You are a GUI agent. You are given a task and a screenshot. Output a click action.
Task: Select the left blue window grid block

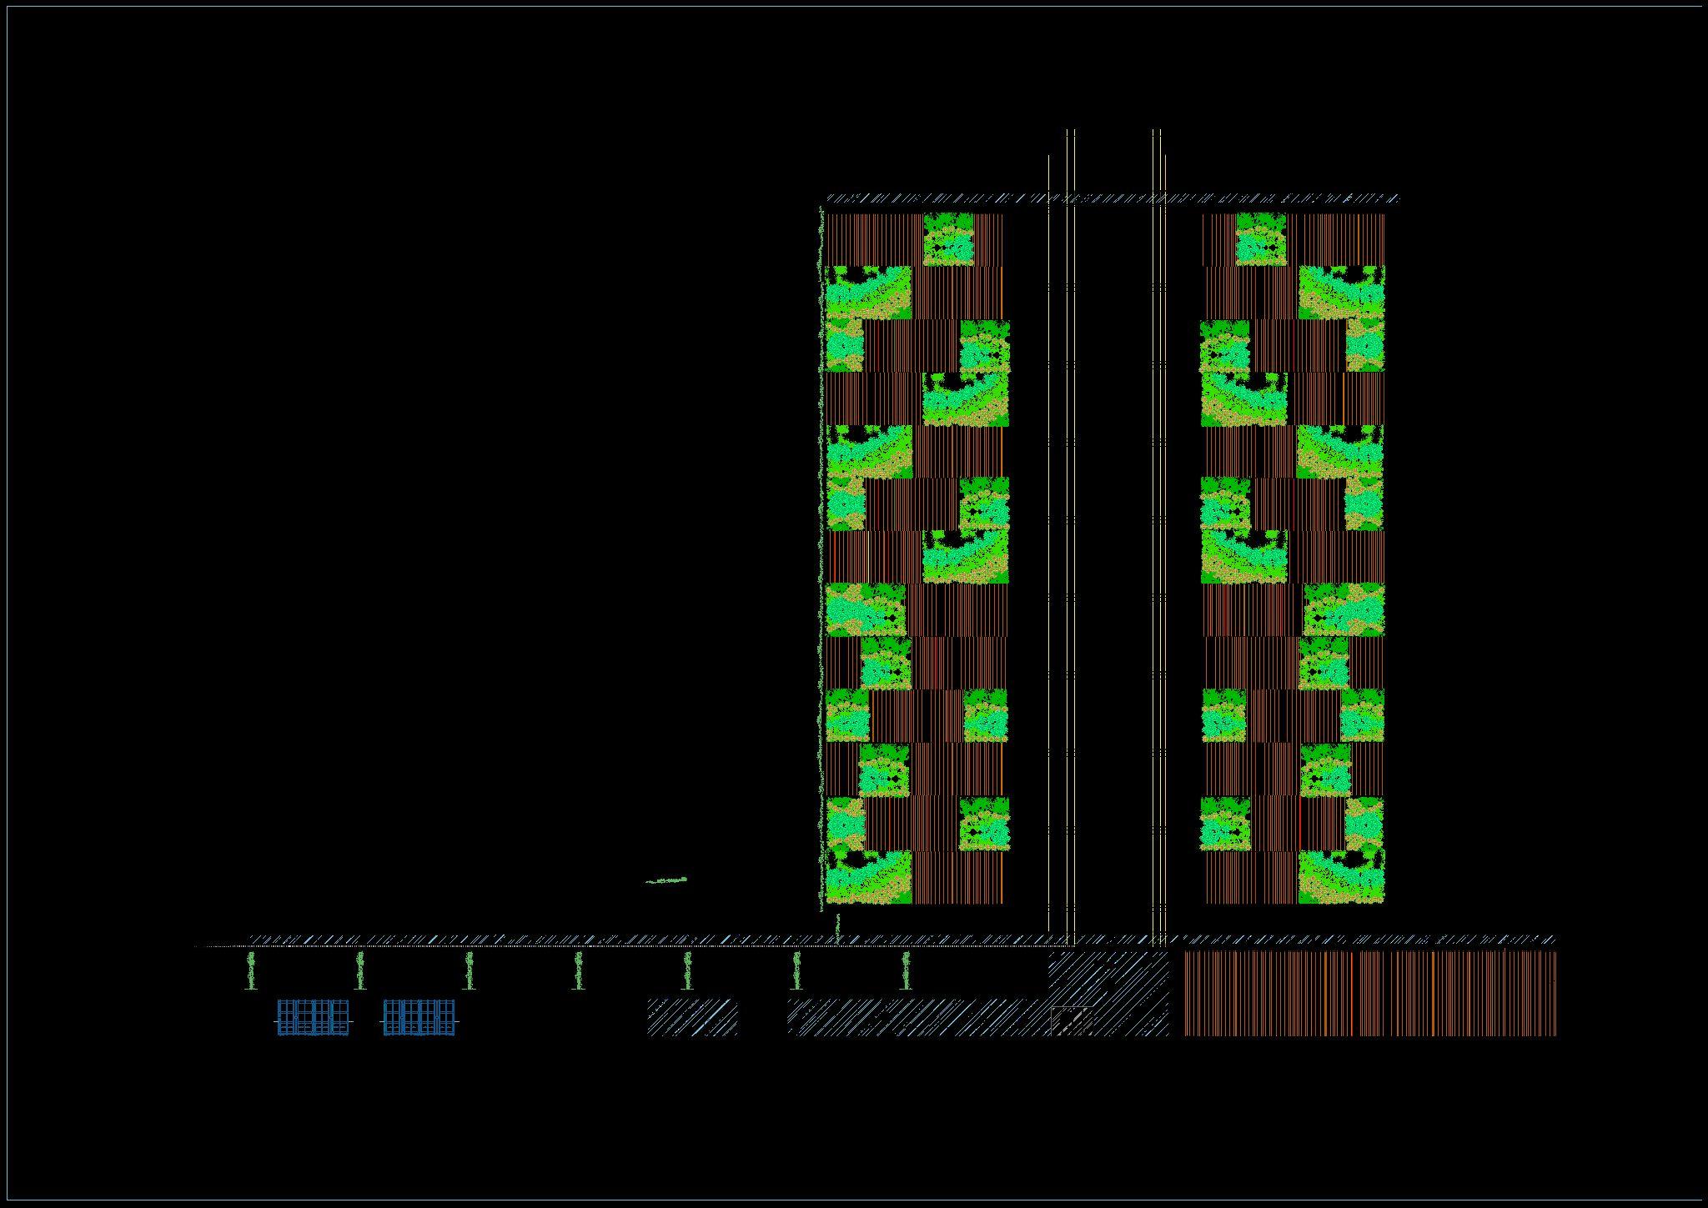pyautogui.click(x=313, y=1017)
